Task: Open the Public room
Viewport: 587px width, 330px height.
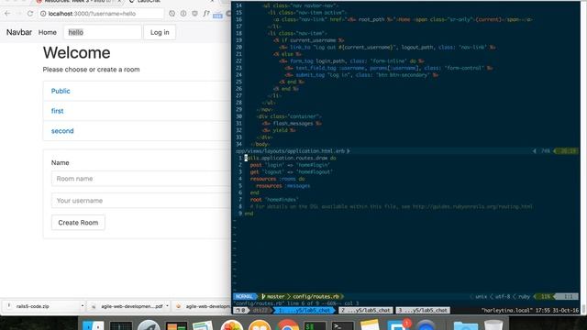Action: coord(61,91)
